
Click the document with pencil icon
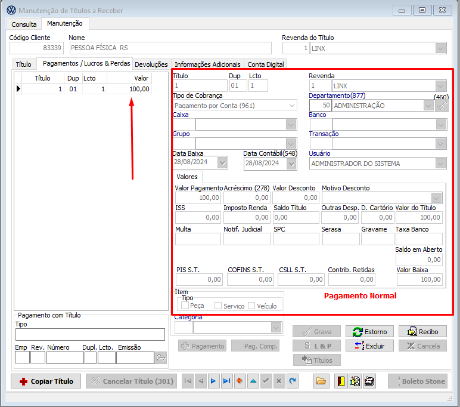tap(355, 381)
